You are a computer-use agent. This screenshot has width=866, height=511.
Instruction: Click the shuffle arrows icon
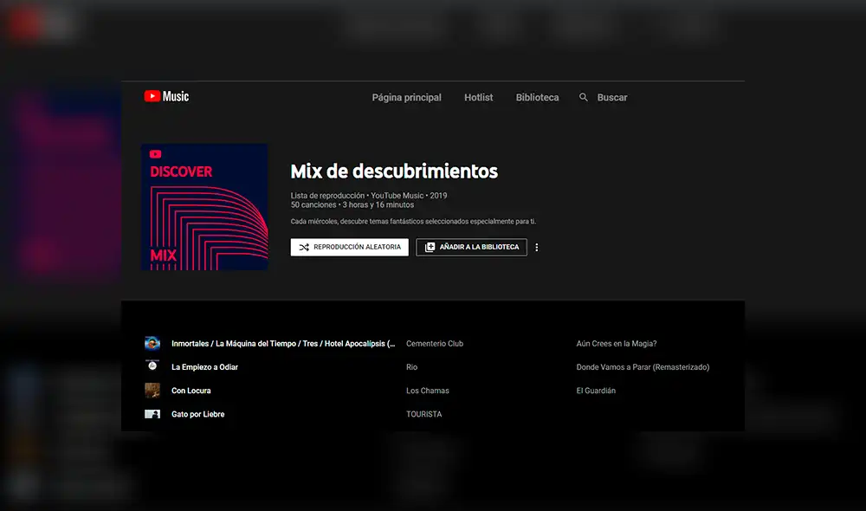304,247
